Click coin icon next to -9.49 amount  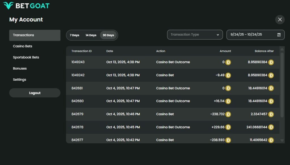(228, 75)
